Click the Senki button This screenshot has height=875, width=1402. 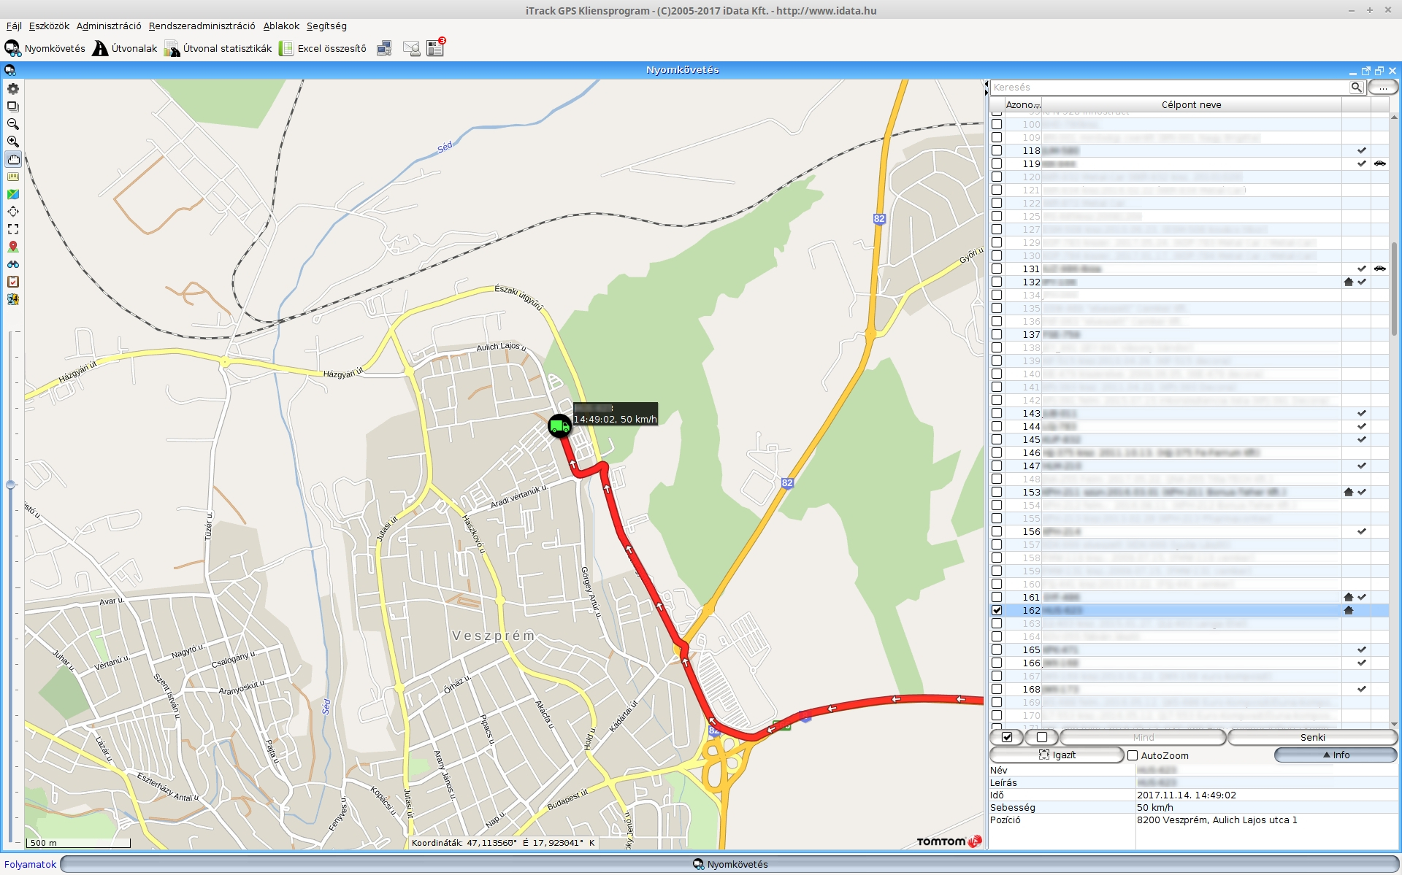(1311, 737)
